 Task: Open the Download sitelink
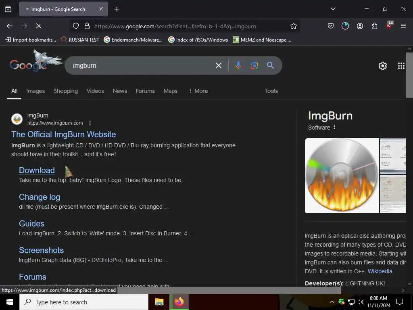[37, 170]
